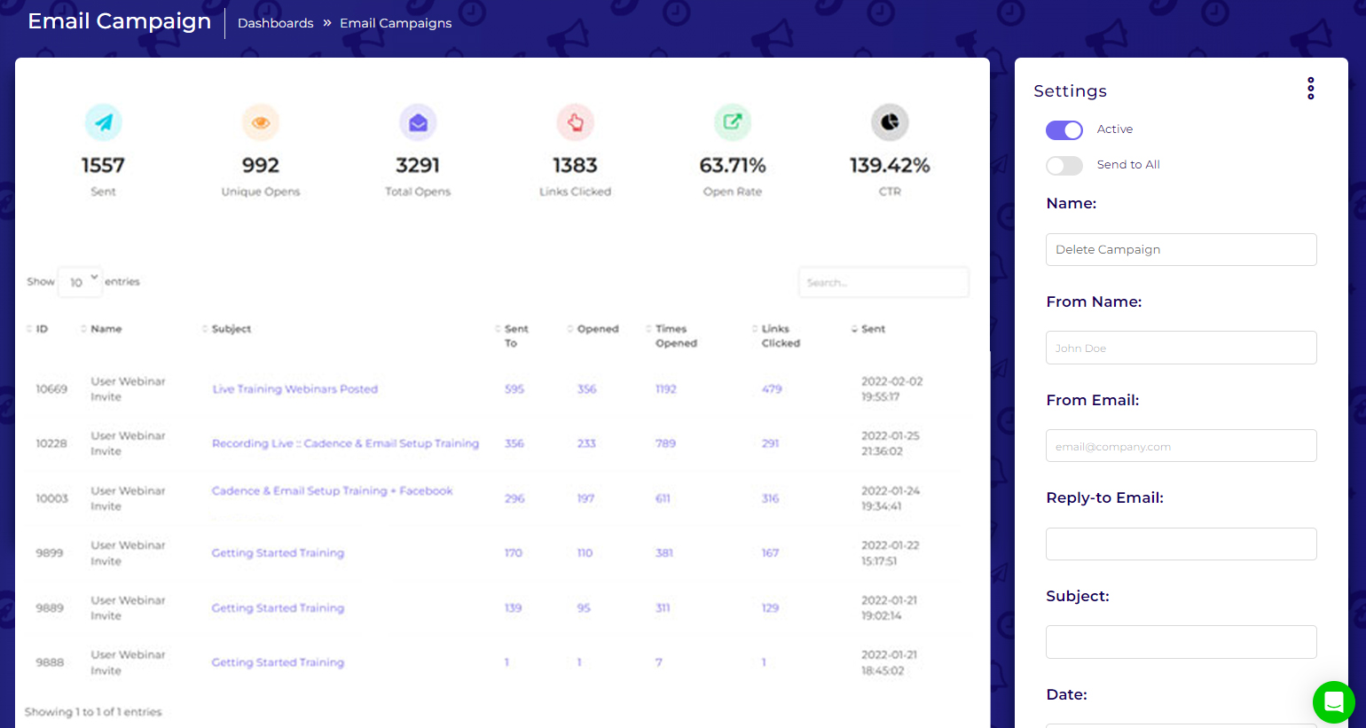Viewport: 1366px width, 728px height.
Task: Click links clicked value 316
Action: point(770,498)
